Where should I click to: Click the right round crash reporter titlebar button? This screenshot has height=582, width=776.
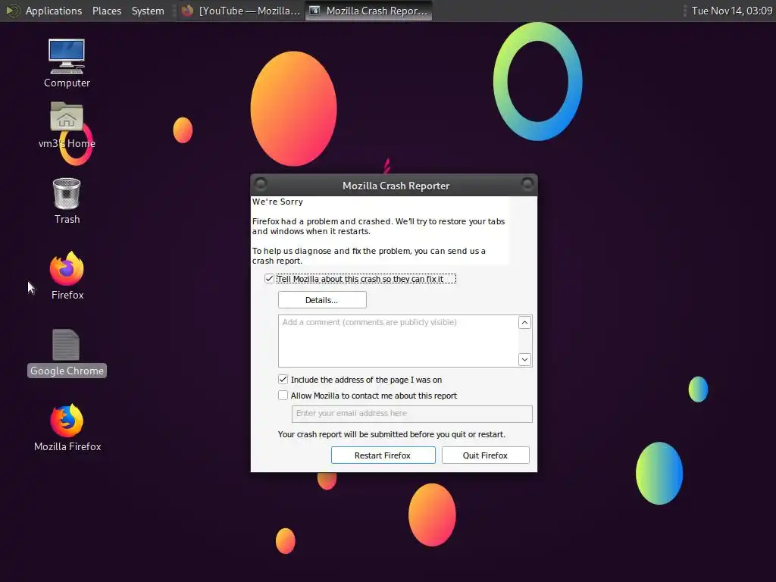pyautogui.click(x=527, y=184)
